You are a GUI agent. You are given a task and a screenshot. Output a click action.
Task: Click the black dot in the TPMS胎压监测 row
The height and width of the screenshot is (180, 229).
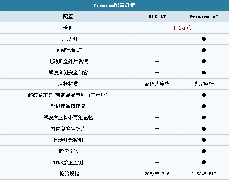coord(204,163)
